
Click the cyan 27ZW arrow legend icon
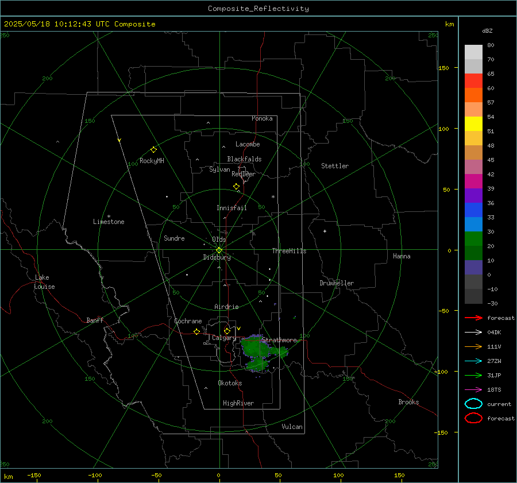point(473,361)
